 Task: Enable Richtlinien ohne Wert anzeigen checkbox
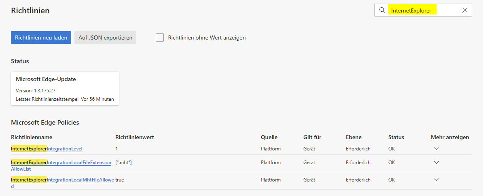160,38
